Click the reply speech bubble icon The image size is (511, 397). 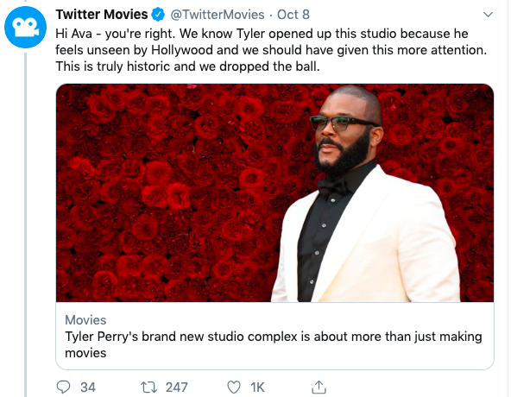pyautogui.click(x=63, y=388)
